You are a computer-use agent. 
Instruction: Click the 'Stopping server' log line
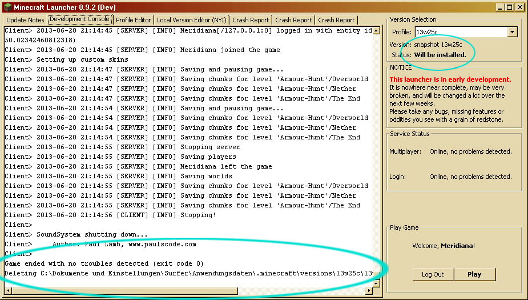(x=122, y=147)
